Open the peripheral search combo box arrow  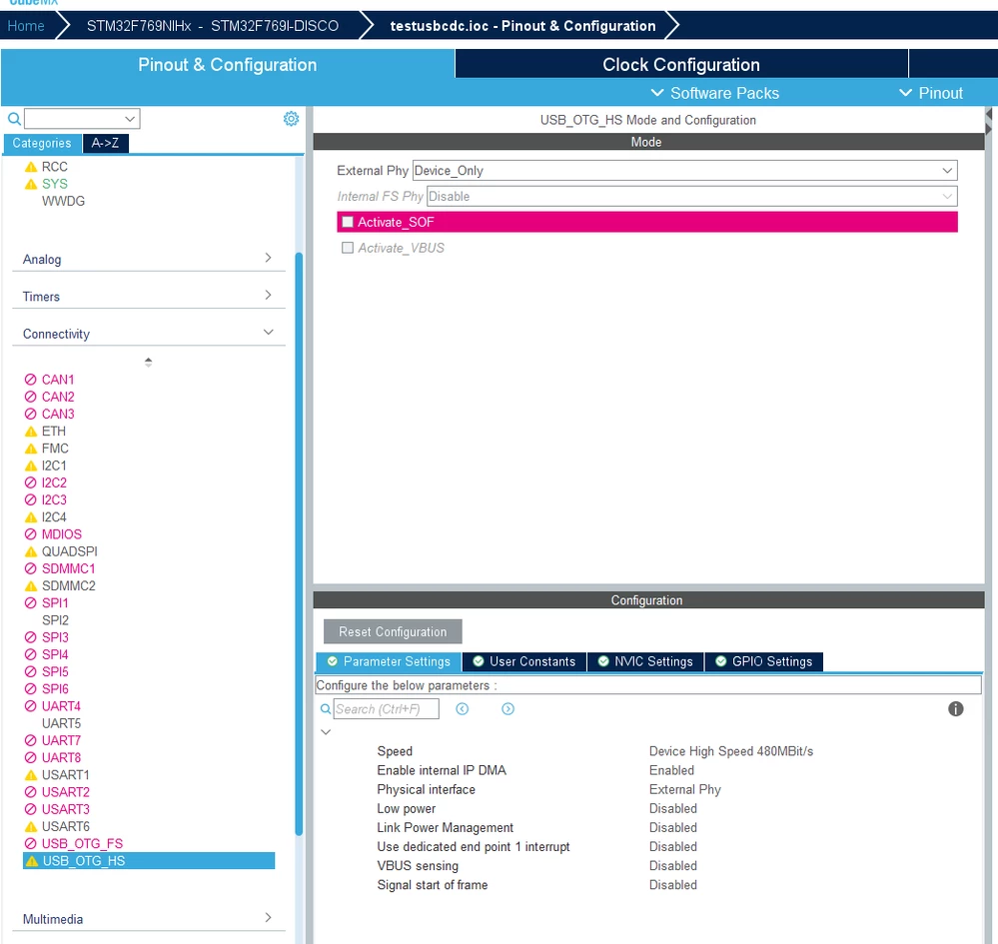tap(130, 119)
